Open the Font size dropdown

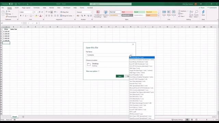(38, 12)
